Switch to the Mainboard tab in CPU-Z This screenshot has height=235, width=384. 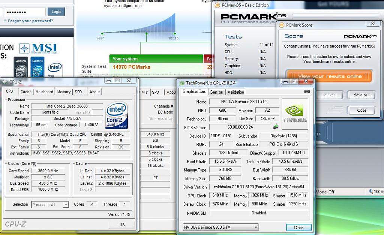click(x=44, y=92)
